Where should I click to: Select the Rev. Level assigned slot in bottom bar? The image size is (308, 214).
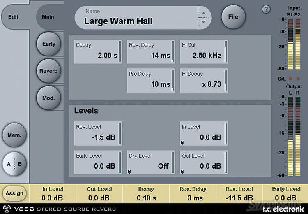(239, 193)
